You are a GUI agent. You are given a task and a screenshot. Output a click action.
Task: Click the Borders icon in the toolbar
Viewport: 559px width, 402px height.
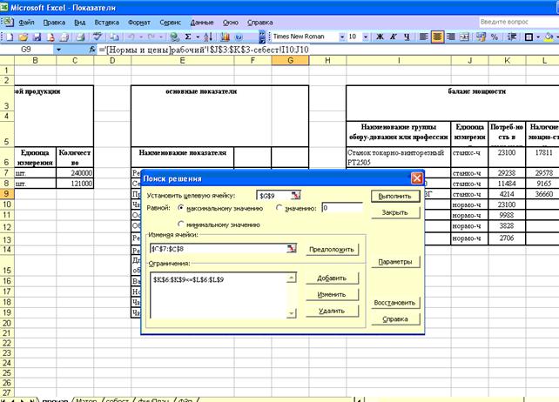(529, 37)
